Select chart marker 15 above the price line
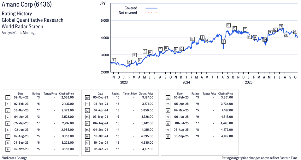This screenshot has width=301, height=160. pos(228,25)
